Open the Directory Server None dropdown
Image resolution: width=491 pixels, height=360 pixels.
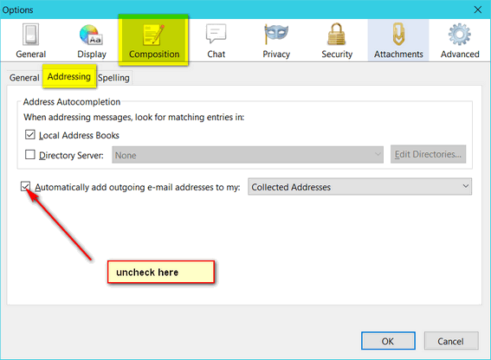[248, 155]
